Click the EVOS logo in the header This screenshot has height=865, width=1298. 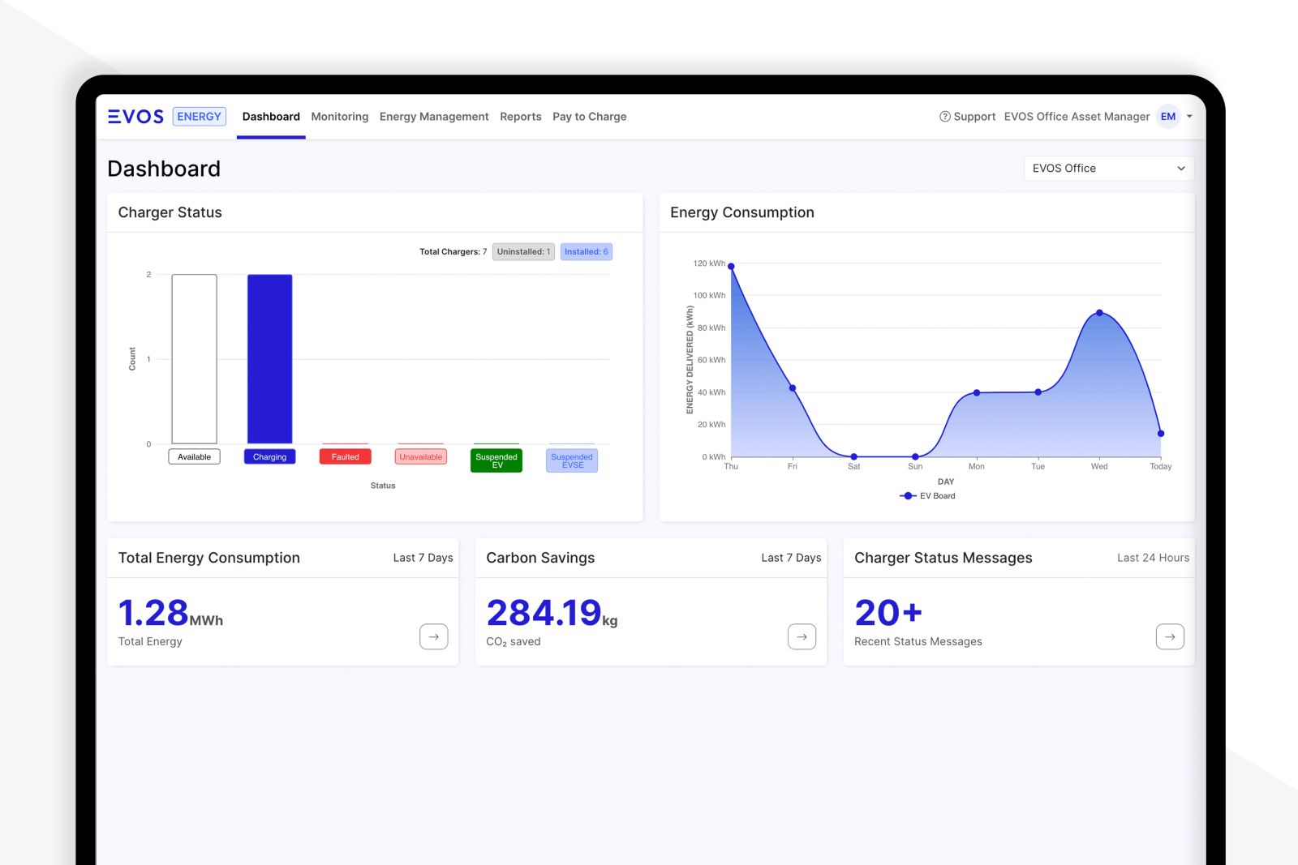tap(135, 116)
